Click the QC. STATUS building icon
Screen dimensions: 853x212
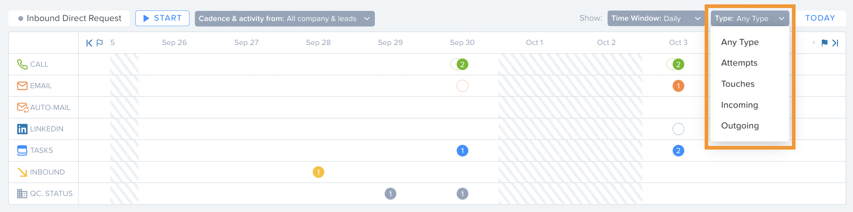click(x=22, y=193)
